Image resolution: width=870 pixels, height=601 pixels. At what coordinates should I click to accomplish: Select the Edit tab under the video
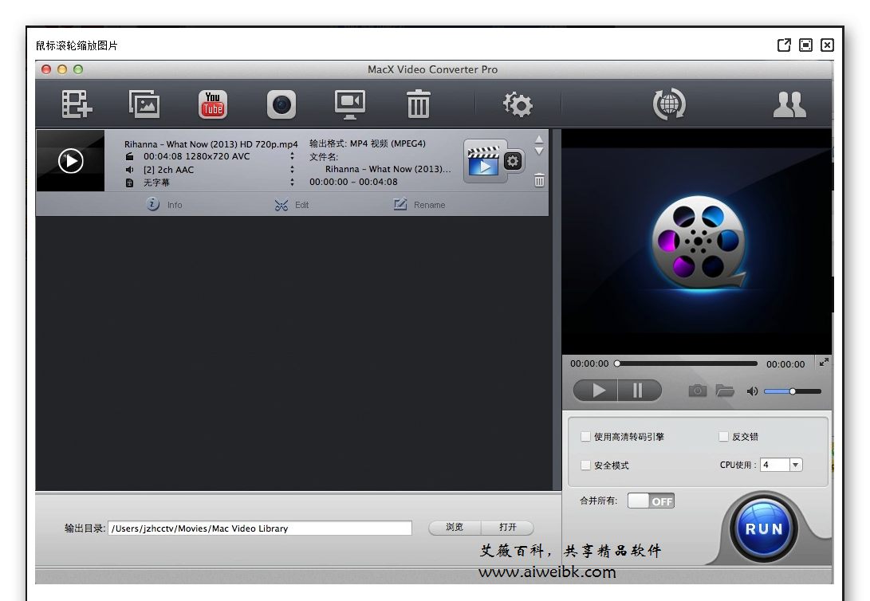point(292,205)
